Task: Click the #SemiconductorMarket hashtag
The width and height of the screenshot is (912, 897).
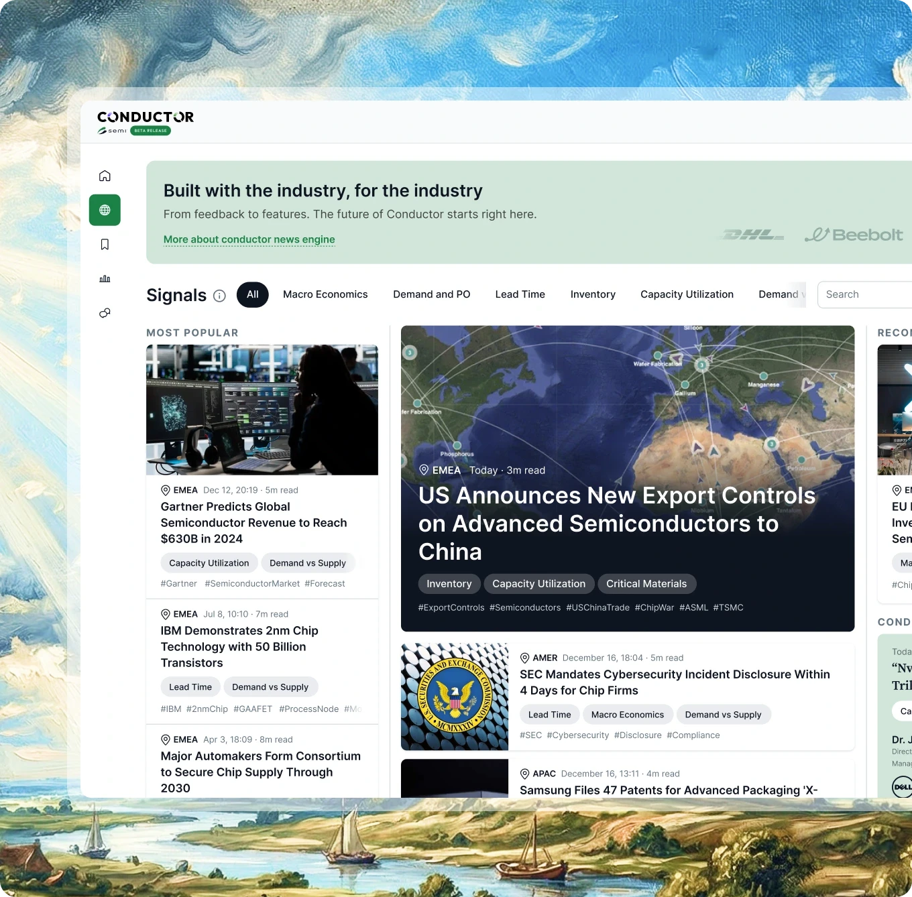Action: coord(252,584)
